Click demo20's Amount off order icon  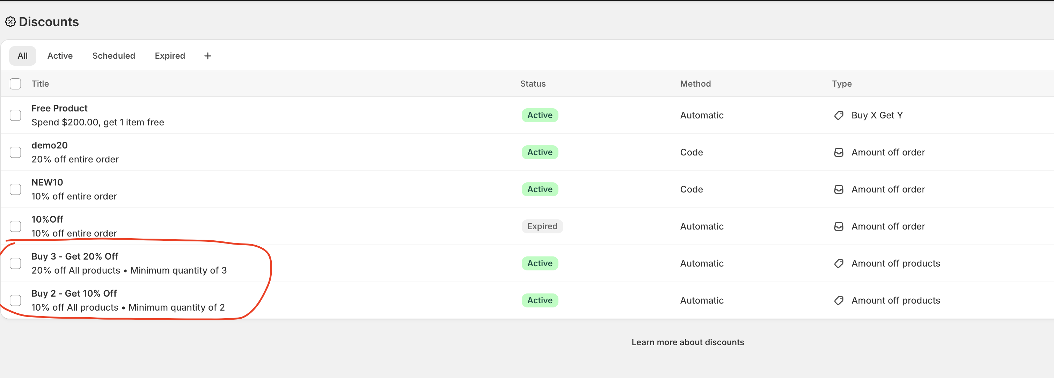point(839,153)
